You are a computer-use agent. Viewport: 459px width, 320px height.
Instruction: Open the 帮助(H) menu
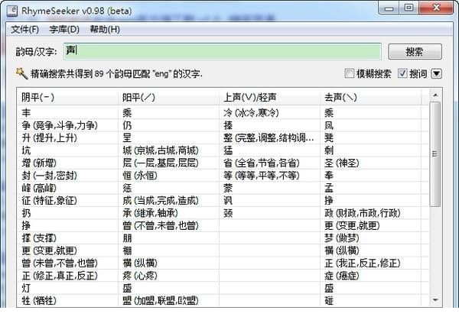click(x=105, y=30)
